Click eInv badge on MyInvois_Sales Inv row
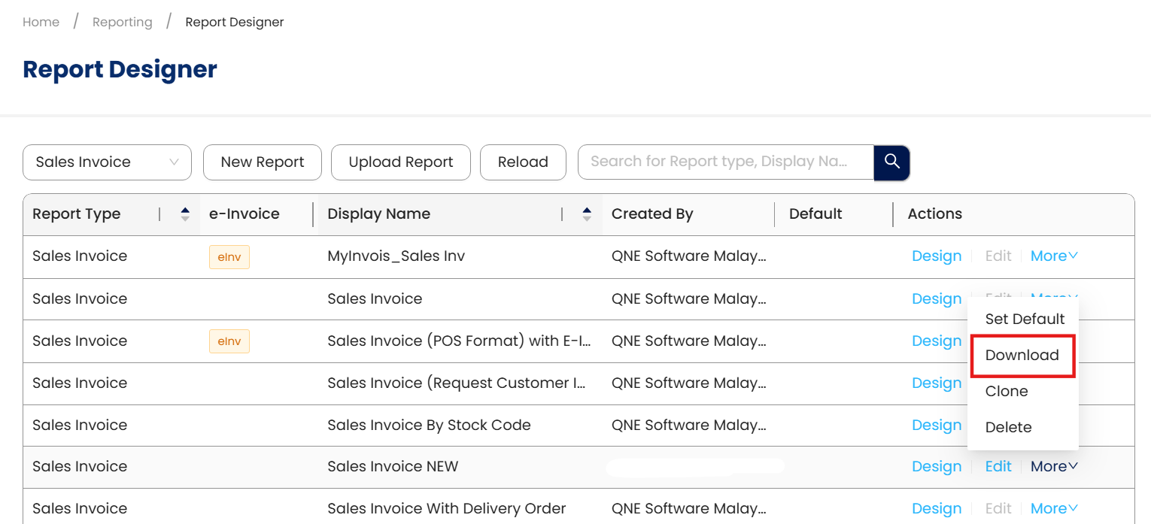The image size is (1151, 524). click(229, 257)
